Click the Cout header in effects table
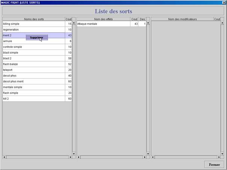227x170 pixels. point(134,19)
